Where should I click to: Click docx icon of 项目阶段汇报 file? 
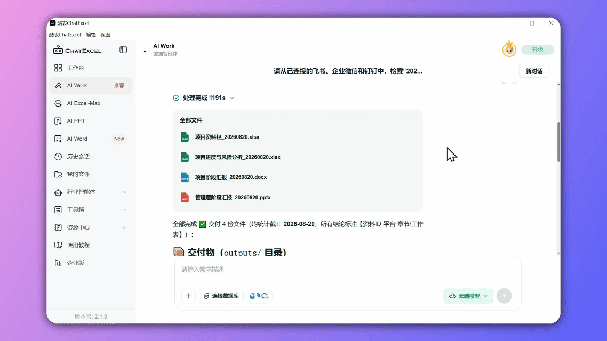[185, 177]
